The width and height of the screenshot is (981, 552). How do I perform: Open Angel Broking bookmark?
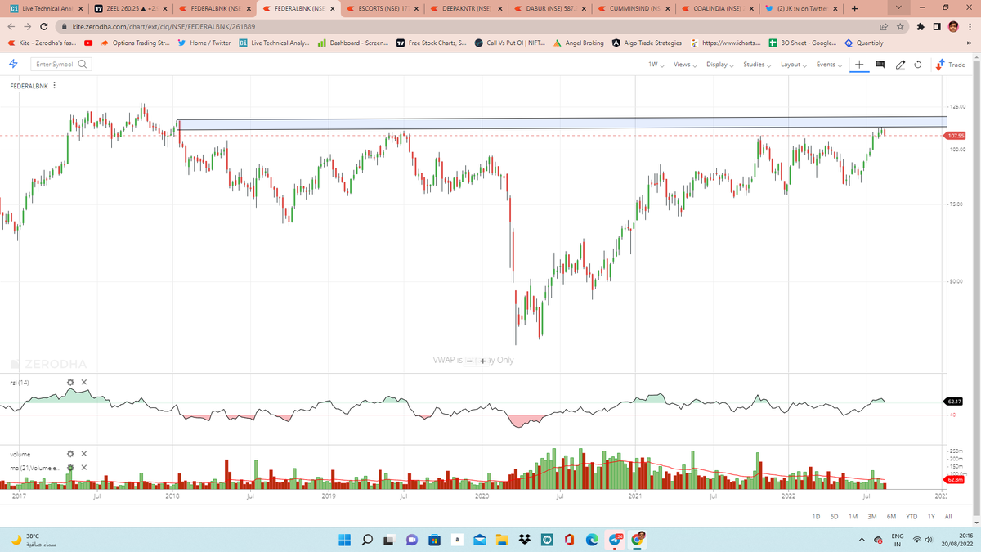[579, 43]
